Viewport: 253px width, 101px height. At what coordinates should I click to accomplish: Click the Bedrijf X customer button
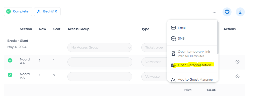point(47,11)
